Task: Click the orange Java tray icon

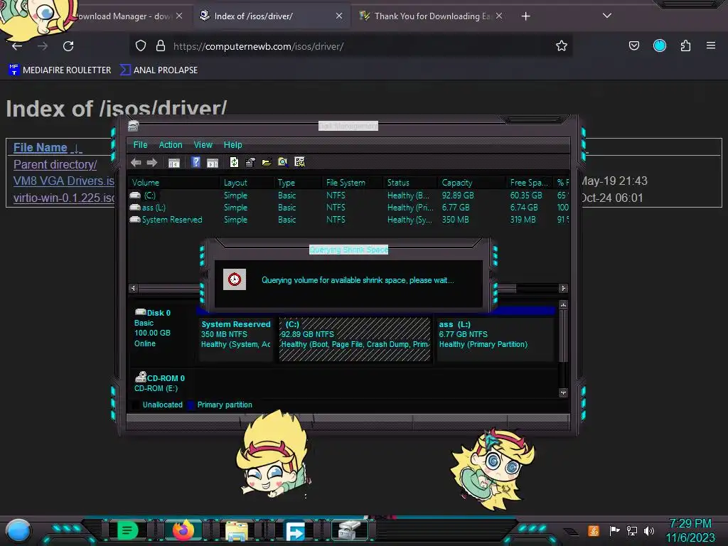Action: pos(594,530)
